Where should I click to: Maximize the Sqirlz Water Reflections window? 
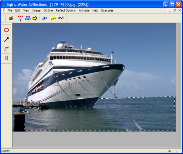[172, 5]
